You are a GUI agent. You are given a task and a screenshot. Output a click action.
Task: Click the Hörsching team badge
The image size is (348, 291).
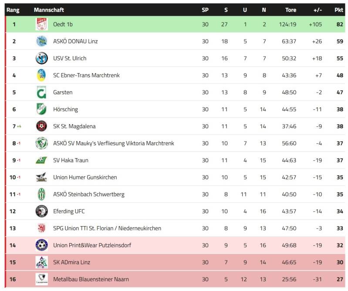(41, 109)
